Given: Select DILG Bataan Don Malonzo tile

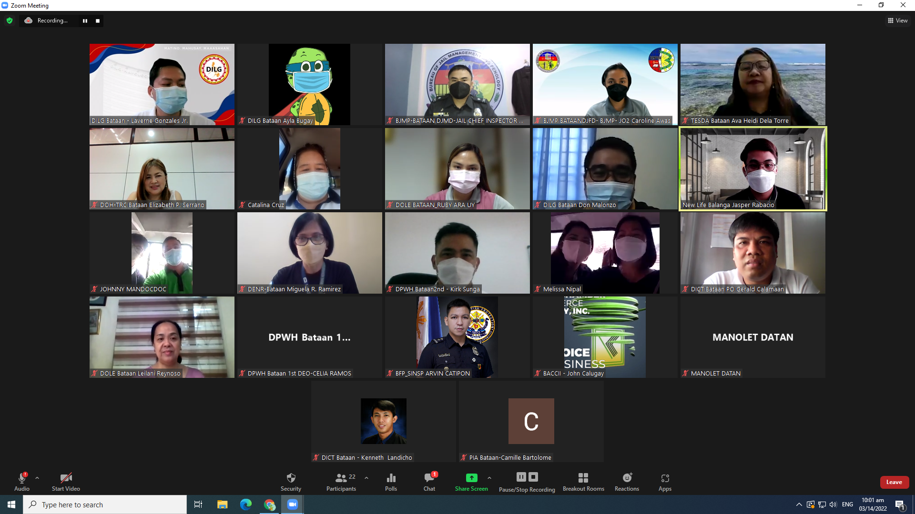Looking at the screenshot, I should coord(605,169).
